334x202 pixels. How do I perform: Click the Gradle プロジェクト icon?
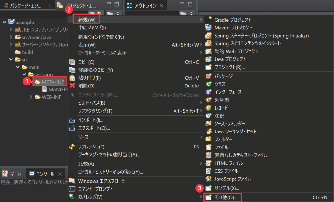[x=209, y=20]
